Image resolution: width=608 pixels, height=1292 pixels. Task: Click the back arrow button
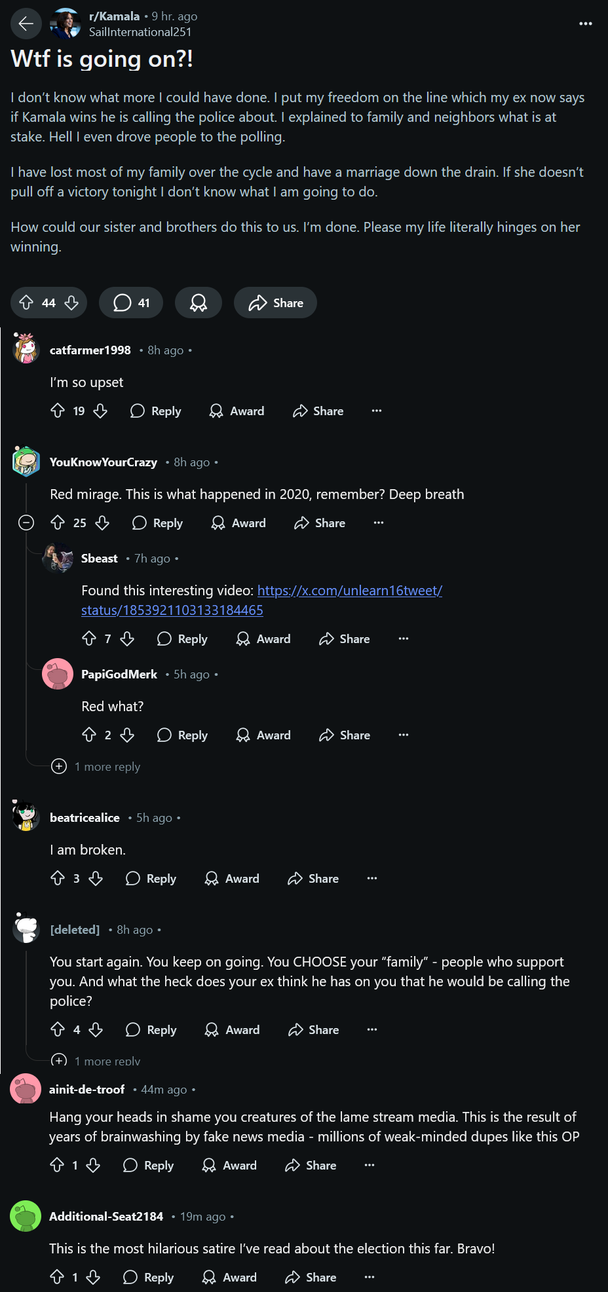[26, 24]
